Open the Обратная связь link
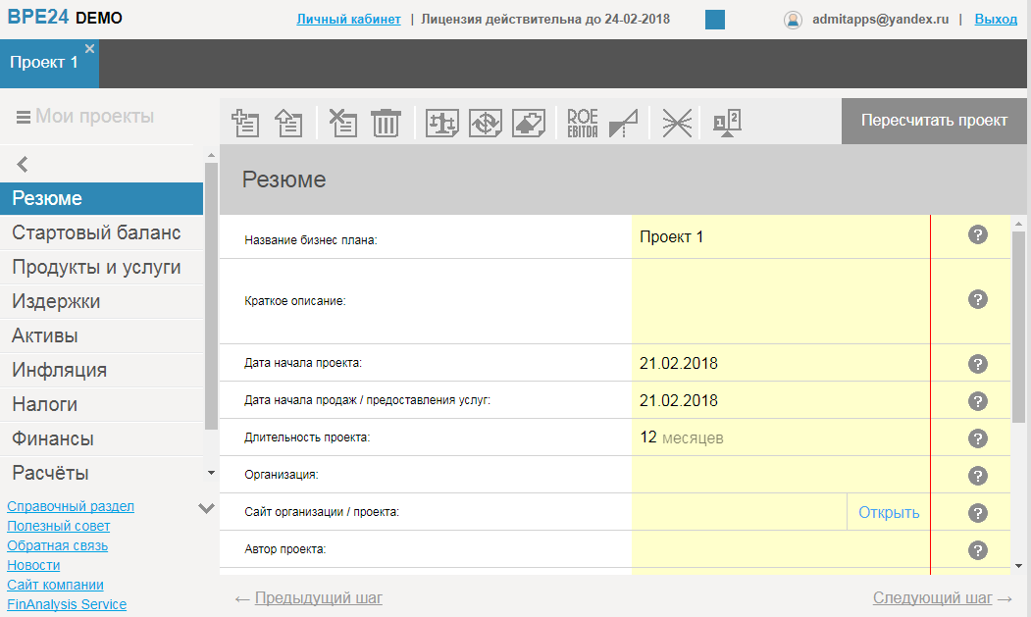 [57, 546]
